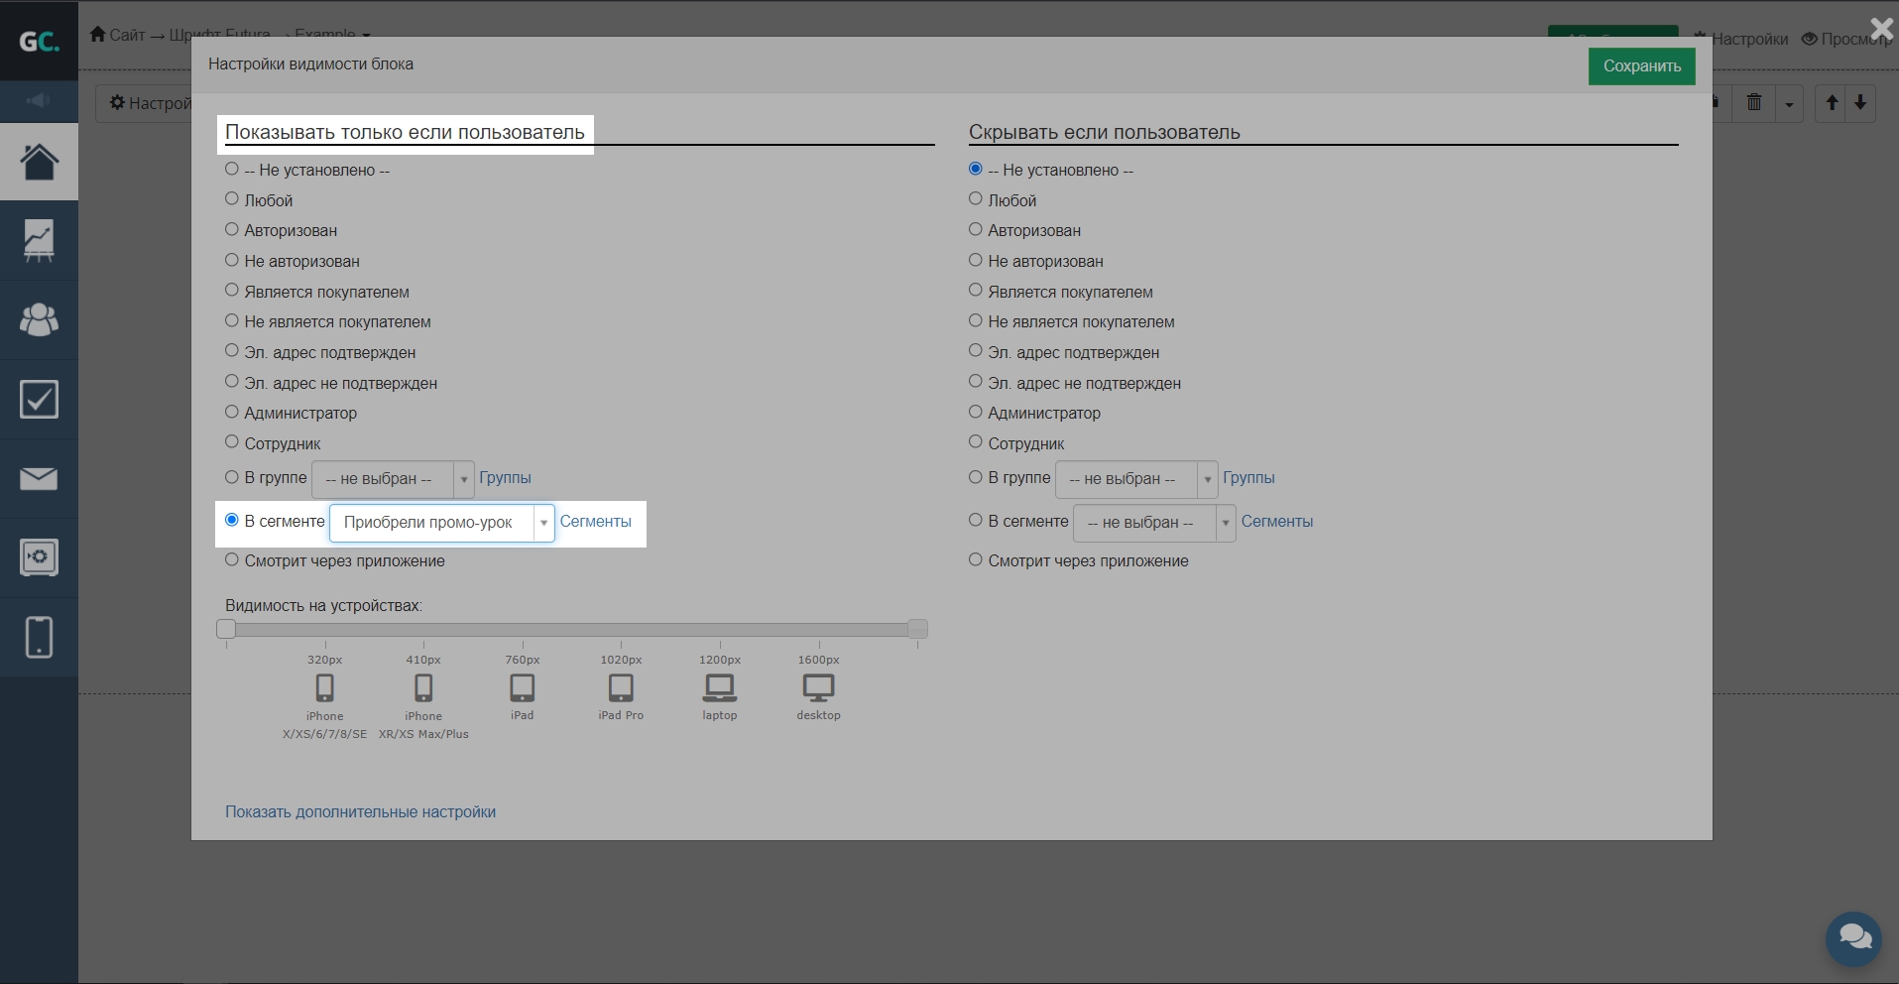Image resolution: width=1899 pixels, height=984 pixels.
Task: Click the left handle of device visibility slider
Action: 226,629
